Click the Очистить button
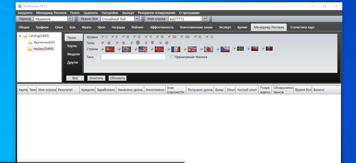This screenshot has width=356, height=163. pyautogui.click(x=96, y=78)
